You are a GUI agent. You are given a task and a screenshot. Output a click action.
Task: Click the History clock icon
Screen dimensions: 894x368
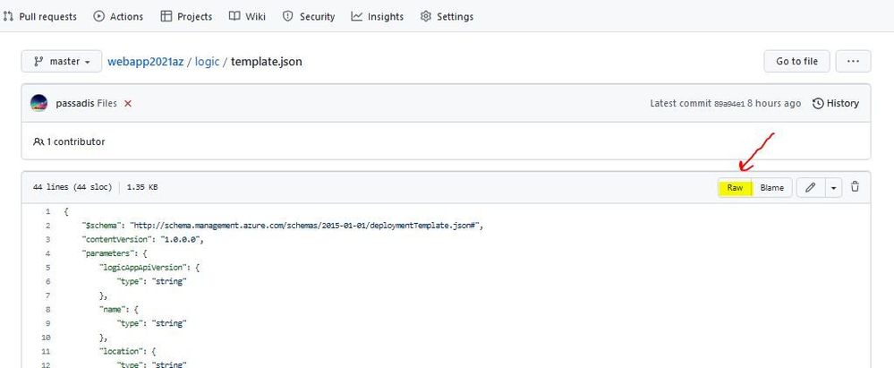coord(818,103)
